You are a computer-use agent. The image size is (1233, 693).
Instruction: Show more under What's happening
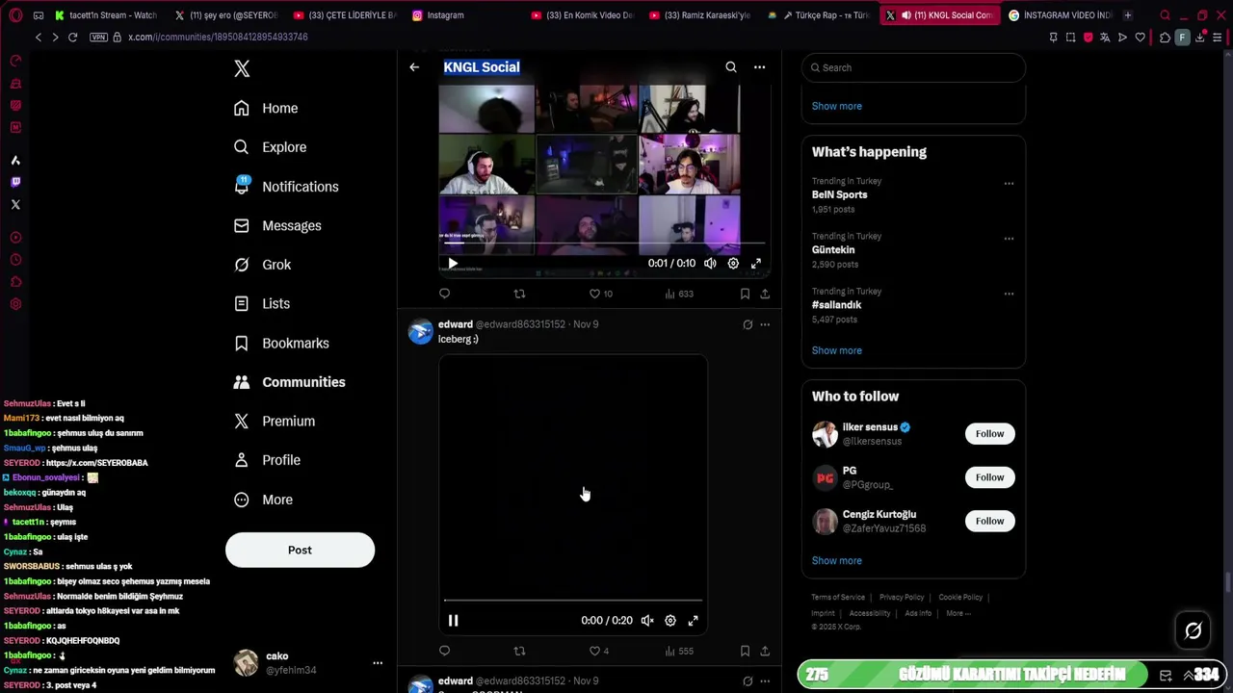coord(836,350)
